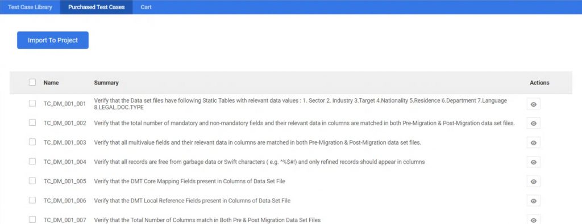Show TC_DM_001_006 details with eye icon
Viewport: 582px width, 224px height.
point(533,201)
